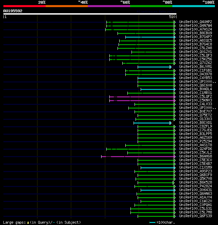Select the UniRef100_P42824 label
The image size is (218, 225).
point(196,186)
